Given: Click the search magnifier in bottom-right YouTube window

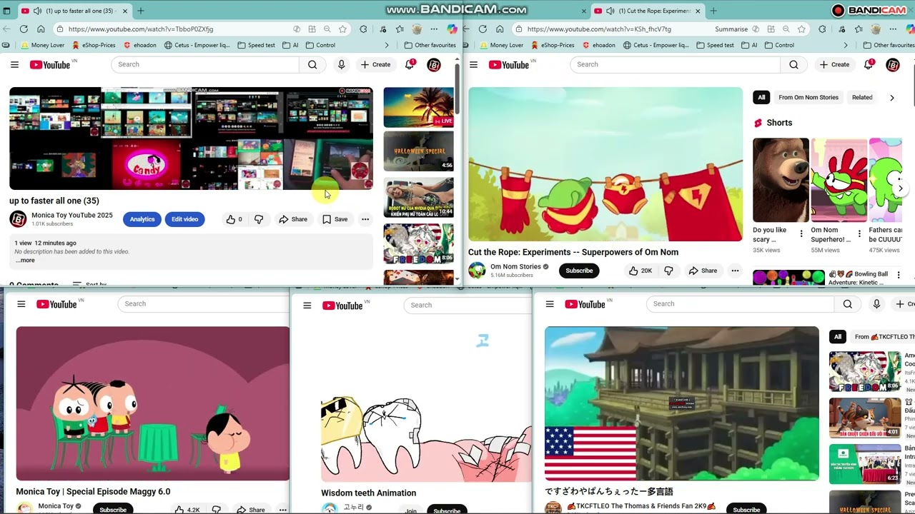Looking at the screenshot, I should pos(848,304).
